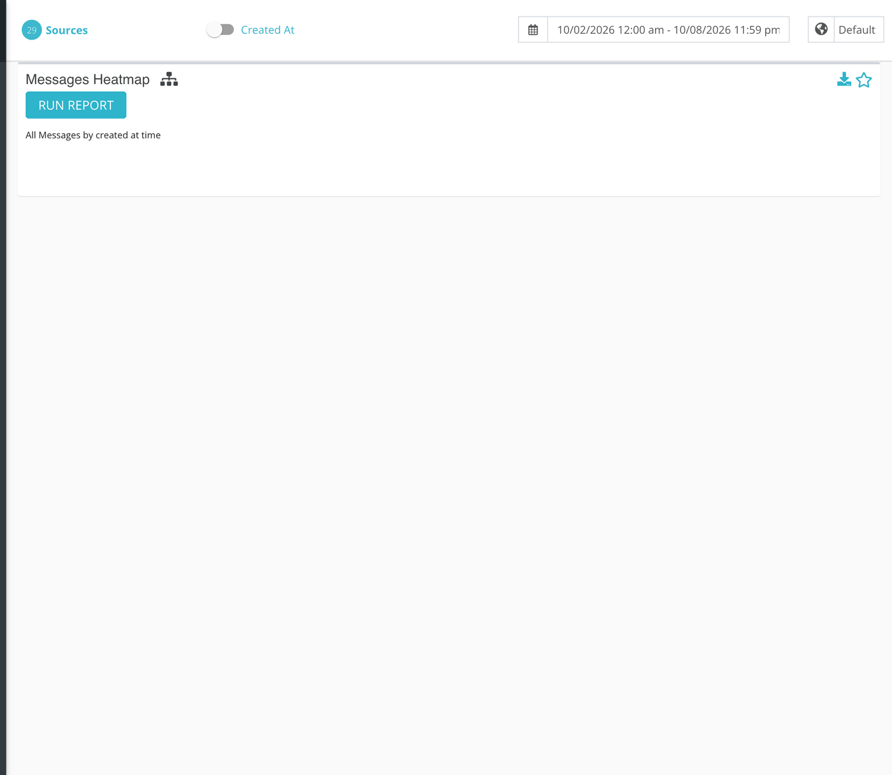Click the globe timezone icon
The height and width of the screenshot is (775, 892).
(x=821, y=29)
